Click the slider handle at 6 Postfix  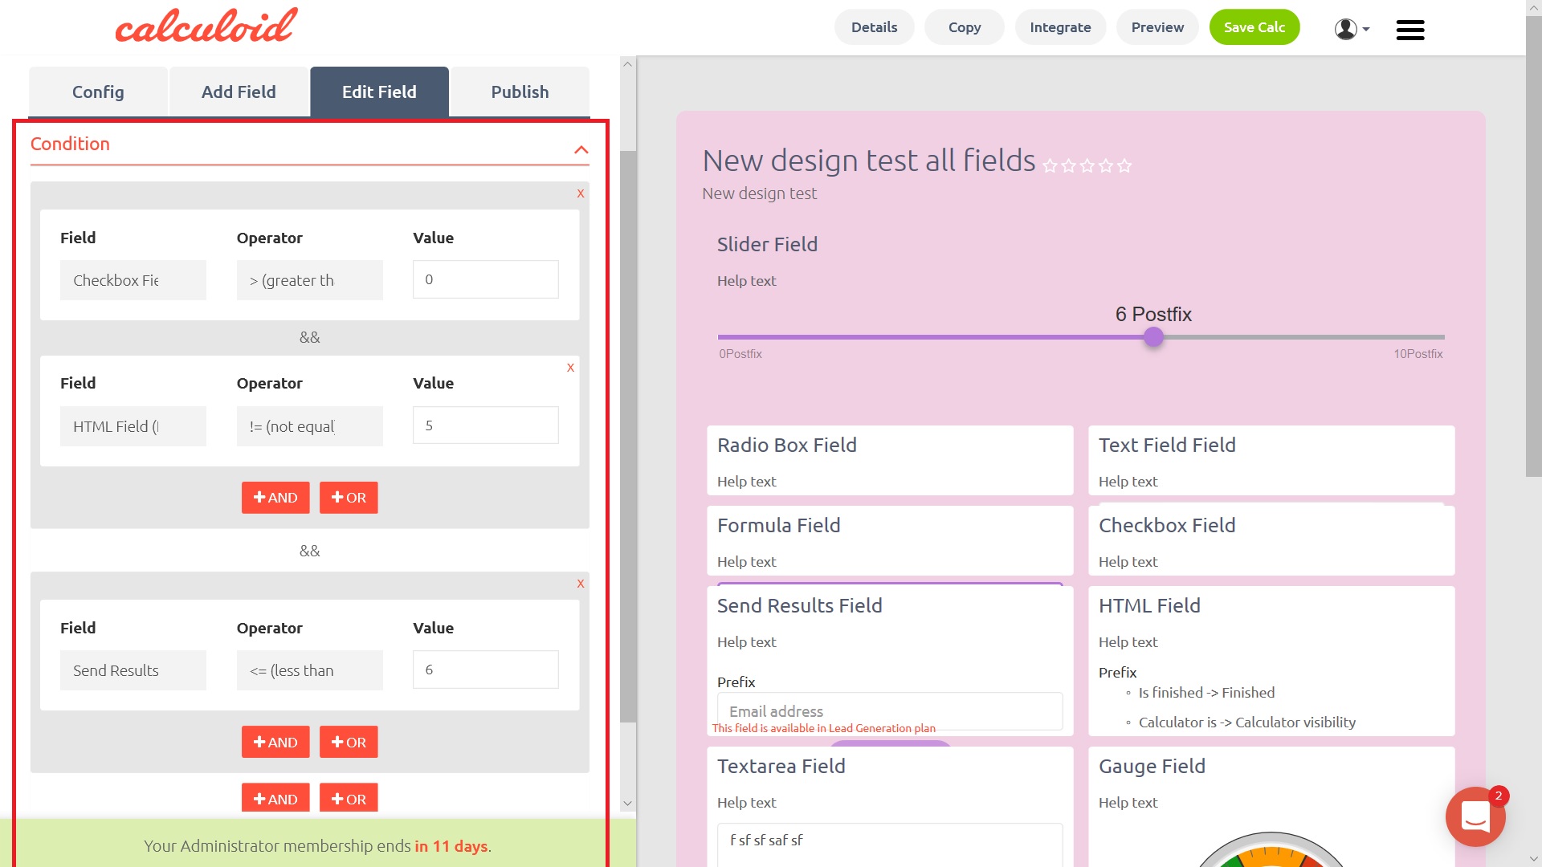[1153, 337]
